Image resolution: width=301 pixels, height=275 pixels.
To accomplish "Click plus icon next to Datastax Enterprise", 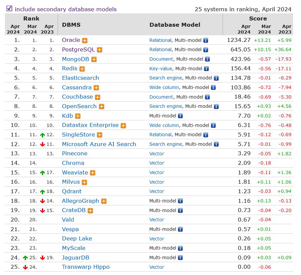I will click(x=123, y=126).
